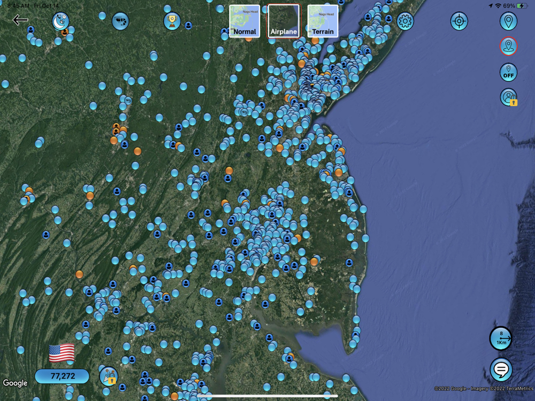
Task: Toggle the pin OFF switch
Action: (508, 72)
